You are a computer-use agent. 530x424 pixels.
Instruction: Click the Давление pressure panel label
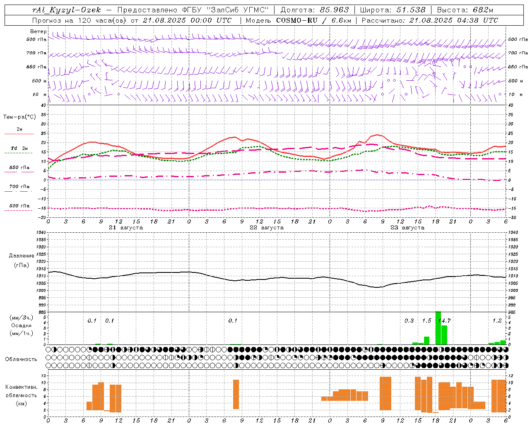[22, 255]
